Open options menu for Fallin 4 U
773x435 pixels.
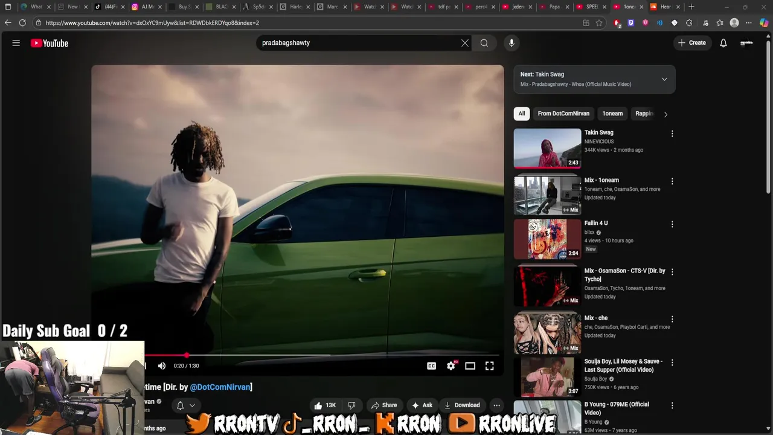pyautogui.click(x=672, y=224)
